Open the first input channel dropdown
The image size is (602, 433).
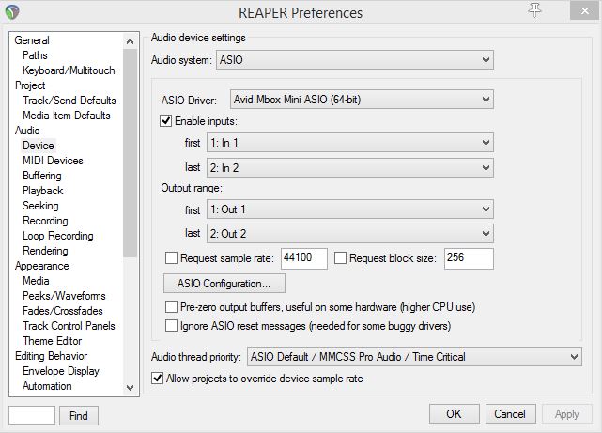tap(350, 142)
